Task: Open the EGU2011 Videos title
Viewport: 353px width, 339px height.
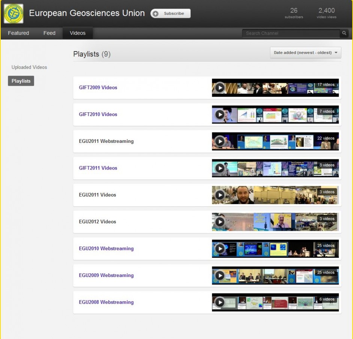Action: pyautogui.click(x=97, y=195)
